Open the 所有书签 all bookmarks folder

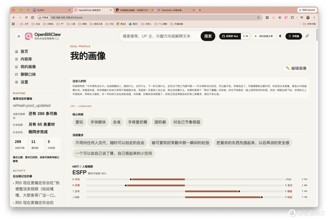pyautogui.click(x=309, y=24)
